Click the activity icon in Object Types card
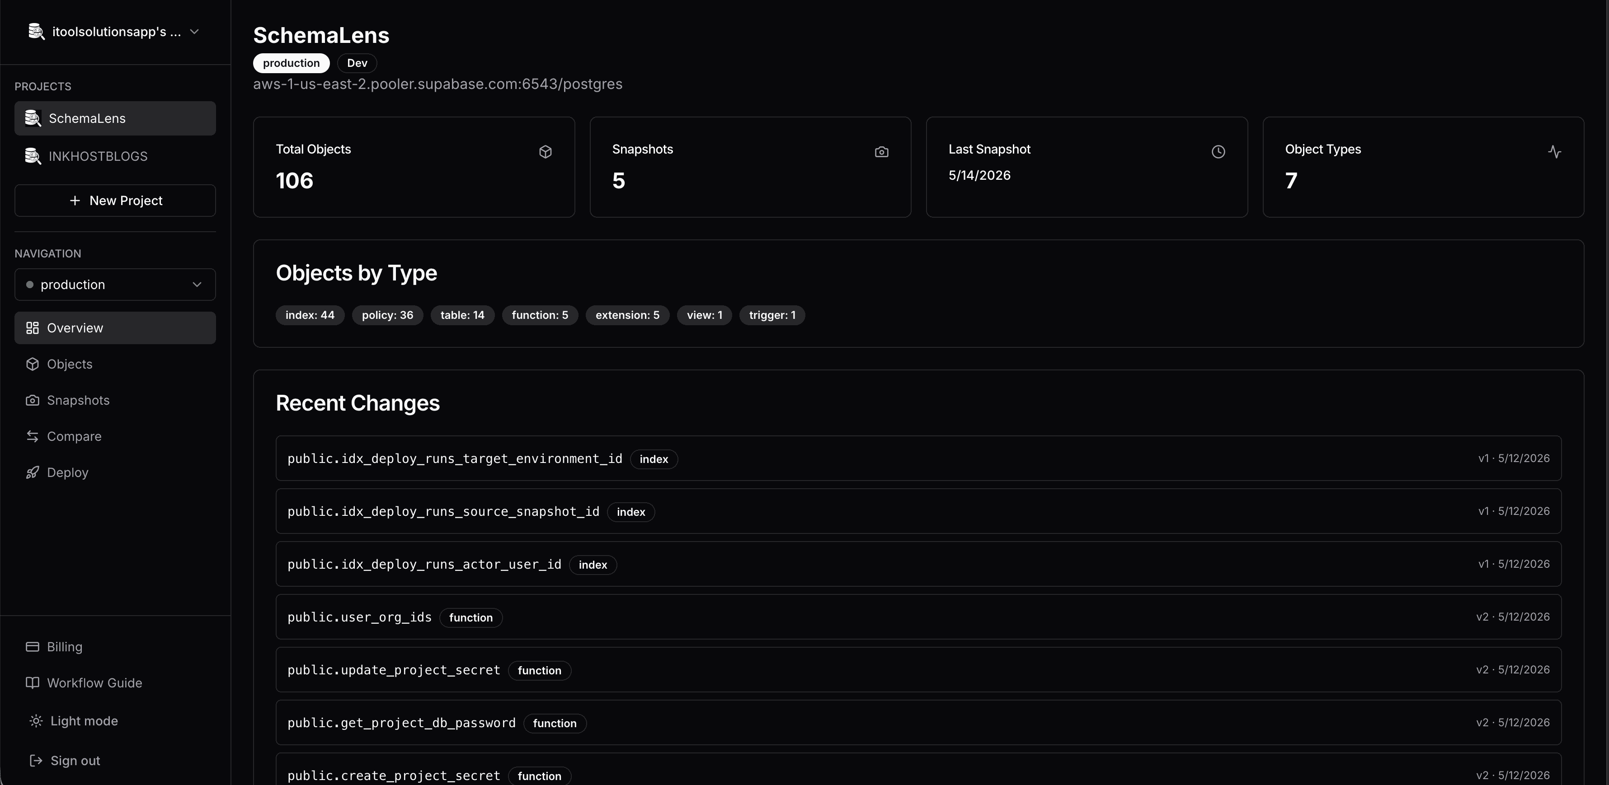The image size is (1609, 785). (x=1555, y=152)
